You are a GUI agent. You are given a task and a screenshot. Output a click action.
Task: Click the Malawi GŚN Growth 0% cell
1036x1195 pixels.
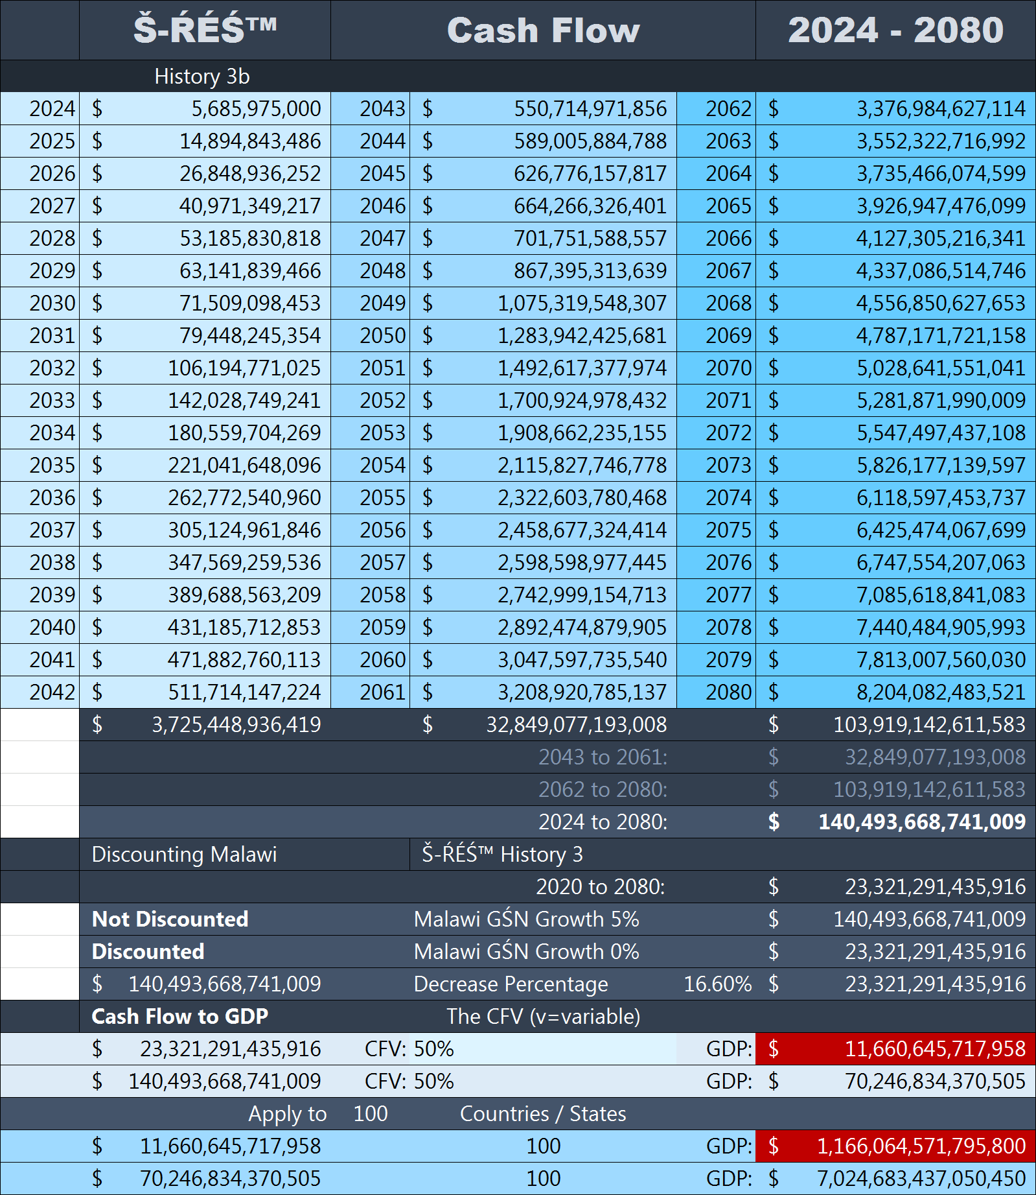pyautogui.click(x=526, y=951)
